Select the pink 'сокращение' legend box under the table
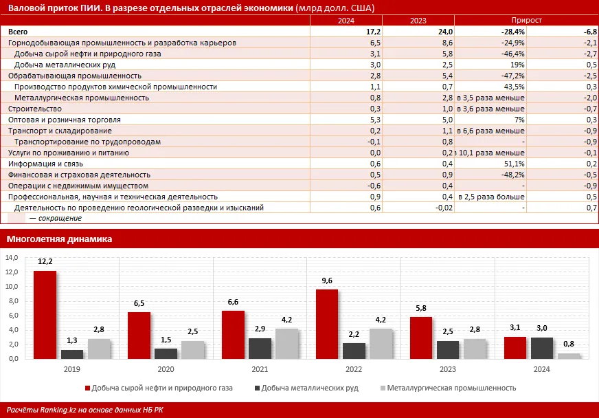This screenshot has width=599, height=418. click(16, 218)
